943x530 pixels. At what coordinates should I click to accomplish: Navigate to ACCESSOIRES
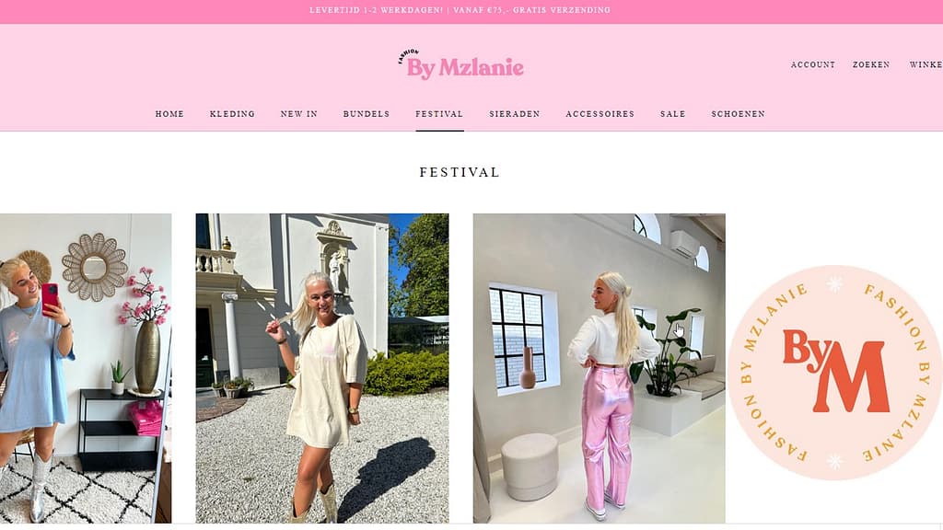tap(600, 113)
